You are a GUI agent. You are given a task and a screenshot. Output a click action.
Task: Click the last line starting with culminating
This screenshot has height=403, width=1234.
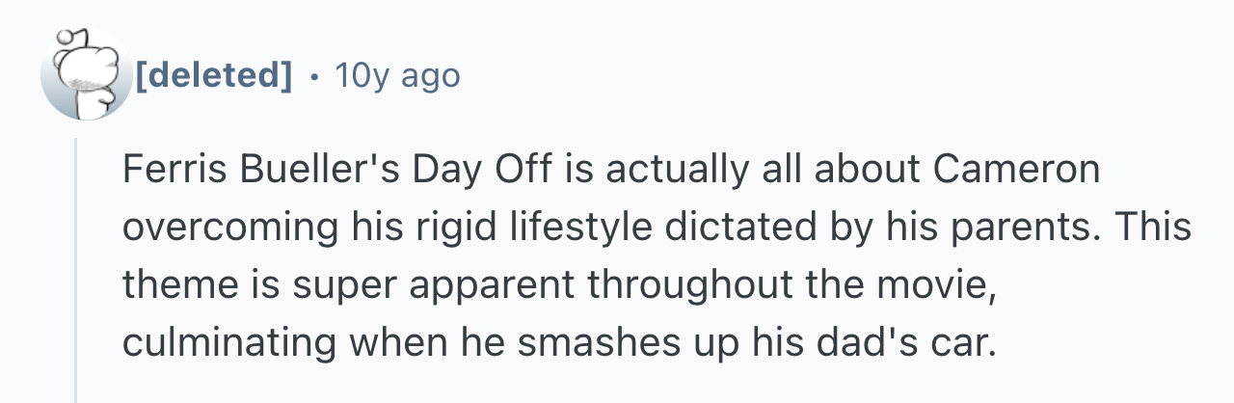pyautogui.click(x=556, y=342)
